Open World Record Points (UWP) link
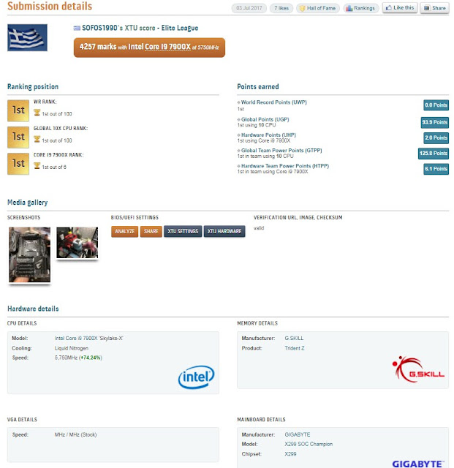This screenshot has height=468, width=454. pos(273,102)
